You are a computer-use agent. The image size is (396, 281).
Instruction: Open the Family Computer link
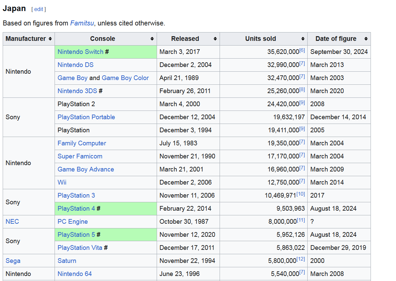pyautogui.click(x=82, y=143)
